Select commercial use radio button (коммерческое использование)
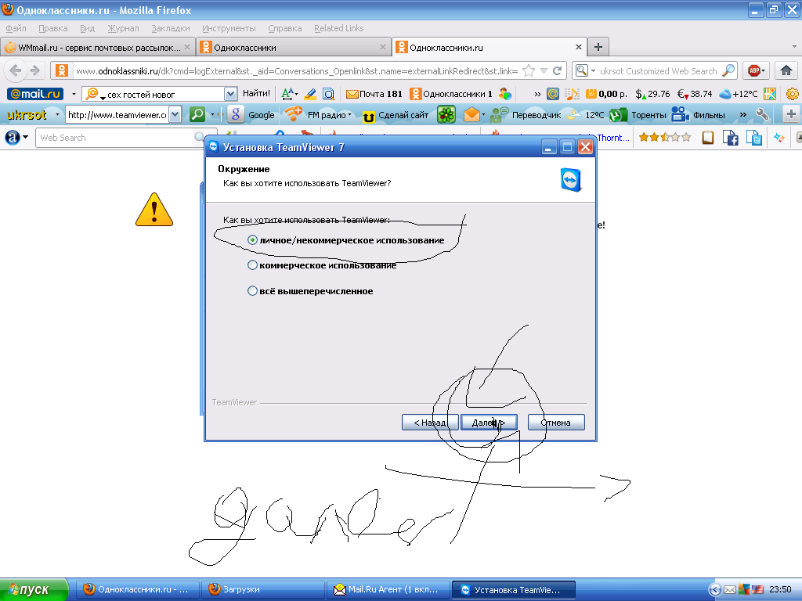The image size is (802, 601). tap(252, 265)
